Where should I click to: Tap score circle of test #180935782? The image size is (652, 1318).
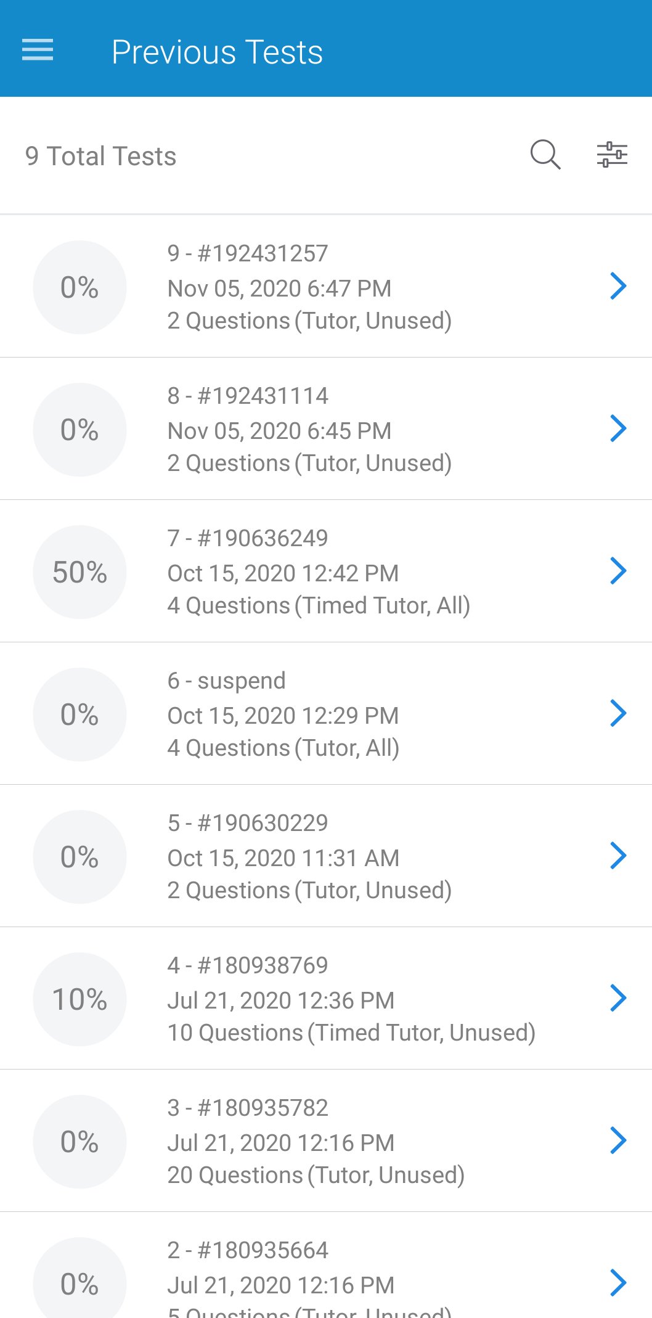[79, 1142]
